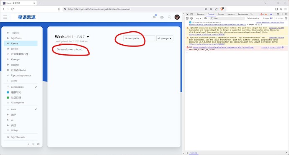The height and width of the screenshot is (155, 289).
Task: Open Upcoming events in sidebar
Action: click(x=21, y=75)
